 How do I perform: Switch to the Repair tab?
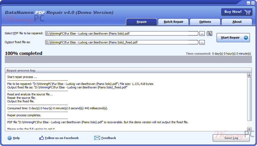coord(142,22)
